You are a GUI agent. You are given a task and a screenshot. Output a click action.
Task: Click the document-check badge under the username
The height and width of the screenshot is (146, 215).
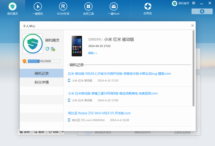click(53, 49)
